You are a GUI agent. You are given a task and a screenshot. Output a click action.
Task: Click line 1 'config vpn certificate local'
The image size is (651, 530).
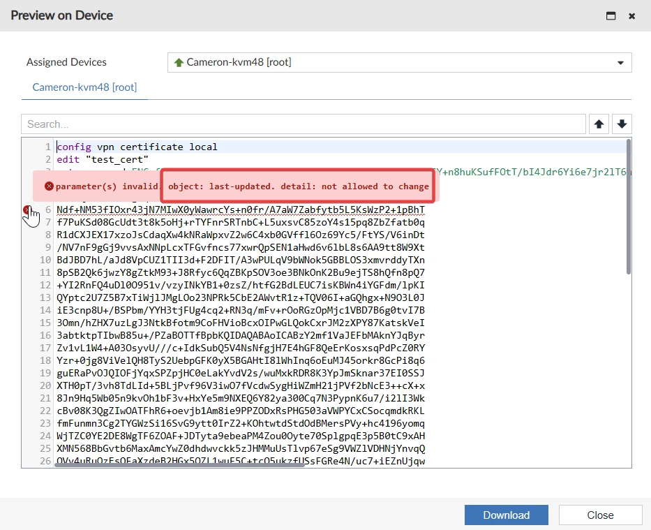(x=137, y=147)
